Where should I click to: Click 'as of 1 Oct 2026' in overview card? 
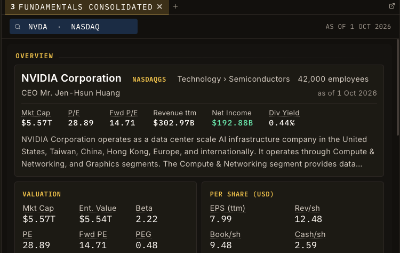click(x=347, y=93)
